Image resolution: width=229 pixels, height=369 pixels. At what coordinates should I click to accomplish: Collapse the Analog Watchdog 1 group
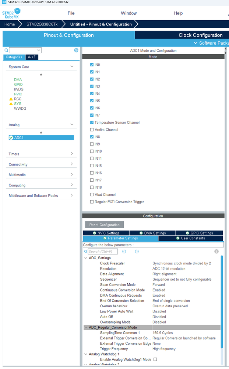pos(86,354)
